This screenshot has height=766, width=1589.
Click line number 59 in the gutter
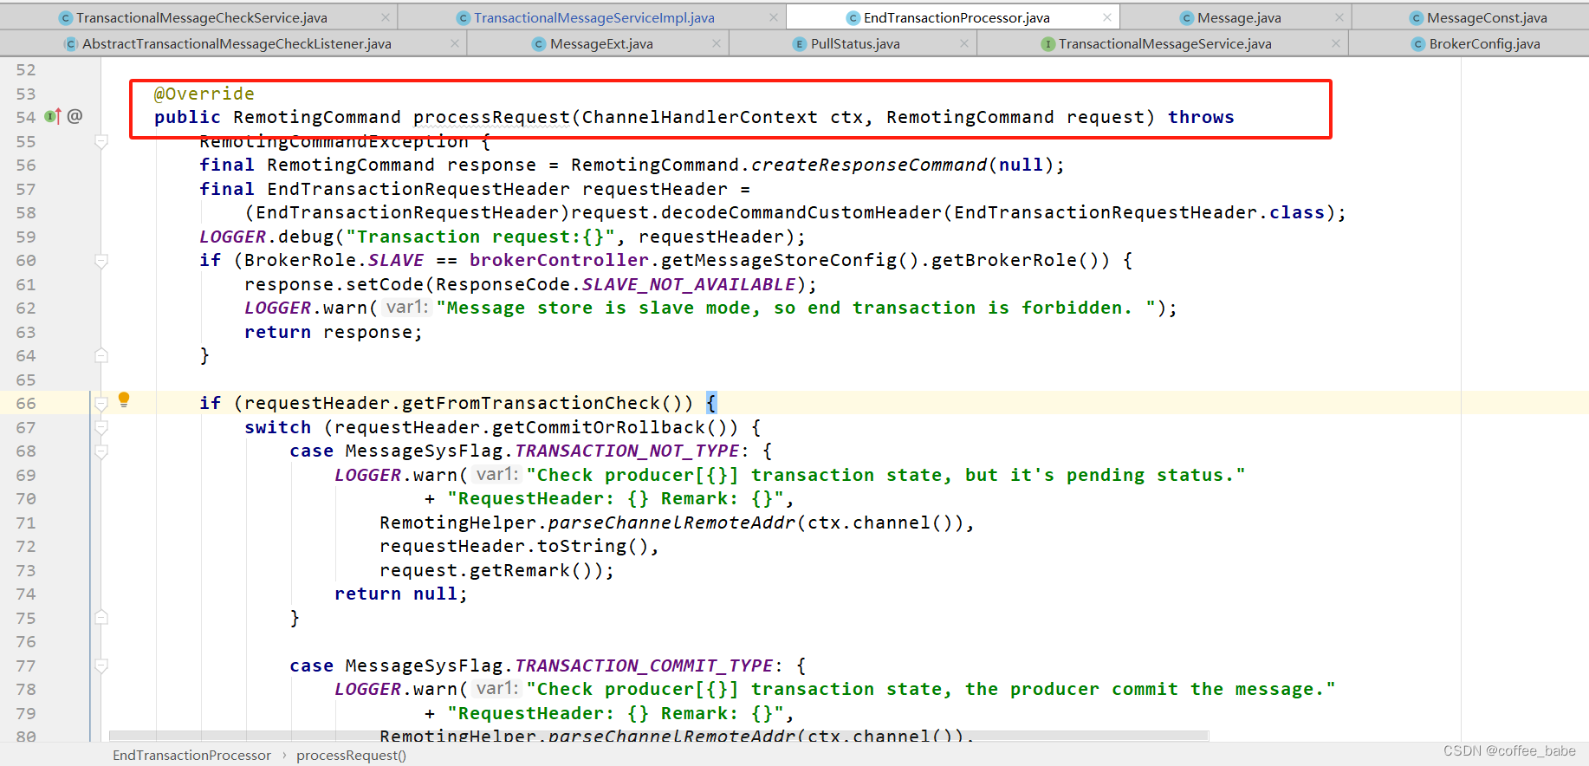point(26,237)
